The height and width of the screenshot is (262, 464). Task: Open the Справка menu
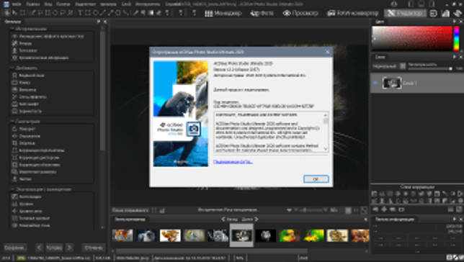(173, 4)
